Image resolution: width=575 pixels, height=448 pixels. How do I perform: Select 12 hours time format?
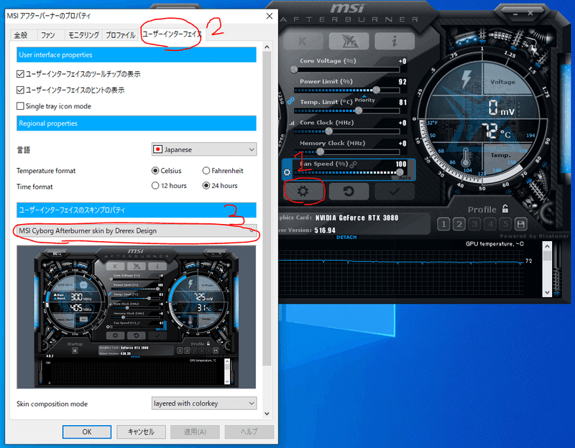tap(155, 186)
